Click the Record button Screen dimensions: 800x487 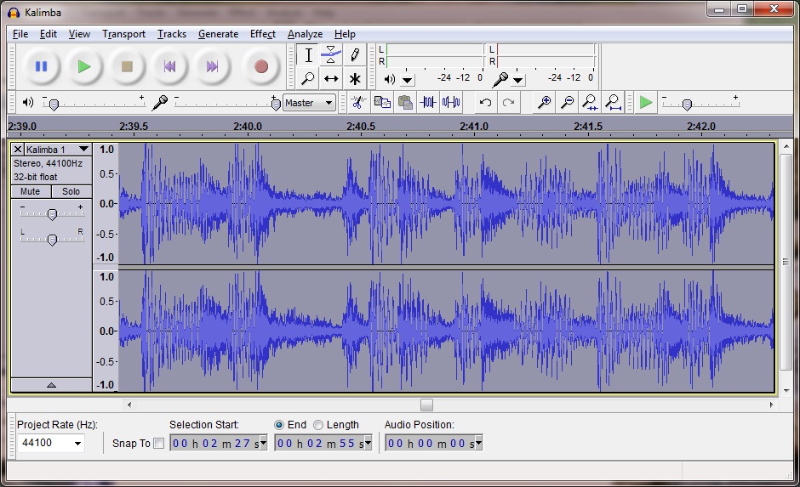[x=260, y=66]
